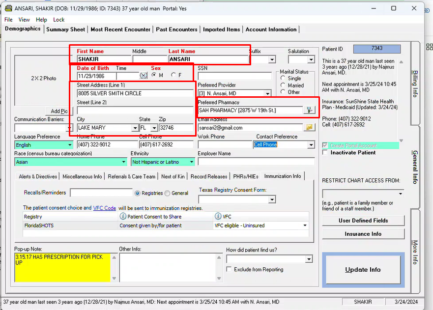
Task: Expand the VFC eligibility dropdown for FloridaSHOTS
Action: point(305,225)
